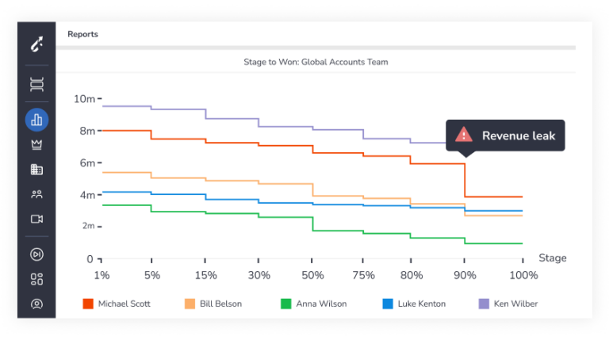Viewport: 609px width, 340px height.
Task: Click the Revenue leak warning tooltip
Action: [x=505, y=136]
